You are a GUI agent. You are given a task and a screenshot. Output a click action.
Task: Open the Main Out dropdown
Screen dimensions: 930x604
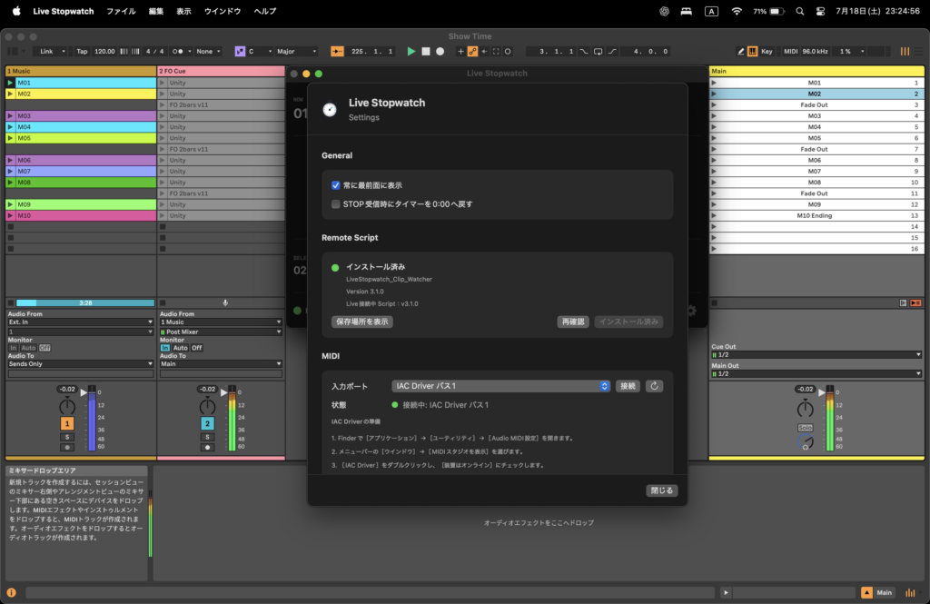(x=816, y=374)
